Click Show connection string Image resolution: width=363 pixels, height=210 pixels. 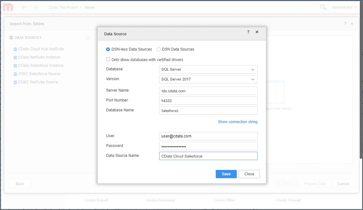238,122
